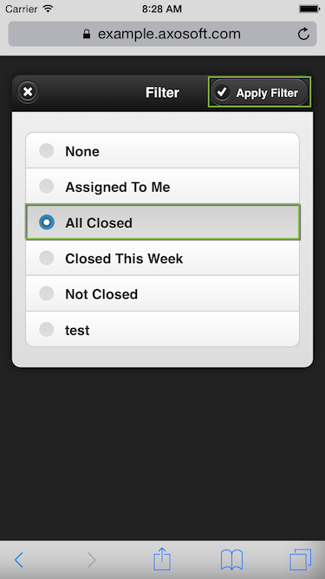325x579 pixels.
Task: Reload the page with refresh icon
Action: point(303,34)
